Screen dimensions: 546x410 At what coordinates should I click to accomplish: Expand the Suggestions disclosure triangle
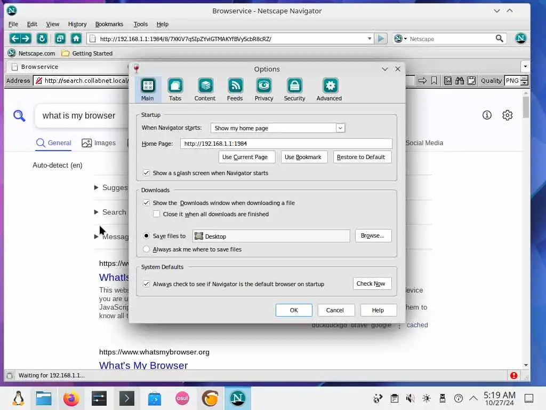(x=96, y=187)
